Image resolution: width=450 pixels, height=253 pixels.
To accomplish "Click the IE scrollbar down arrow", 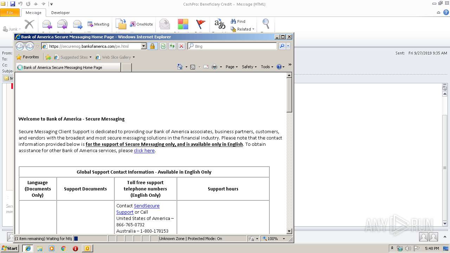I will pos(289,231).
